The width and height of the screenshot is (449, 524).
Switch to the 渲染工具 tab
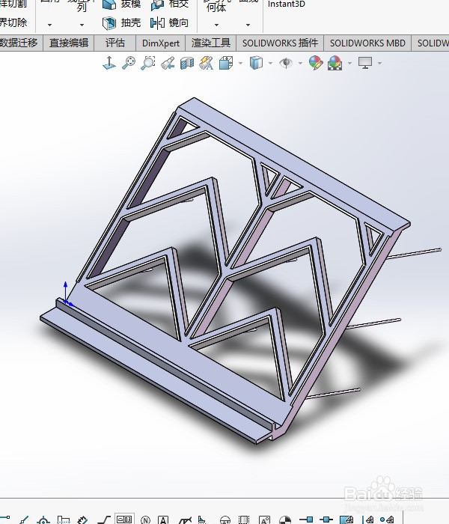tap(211, 43)
